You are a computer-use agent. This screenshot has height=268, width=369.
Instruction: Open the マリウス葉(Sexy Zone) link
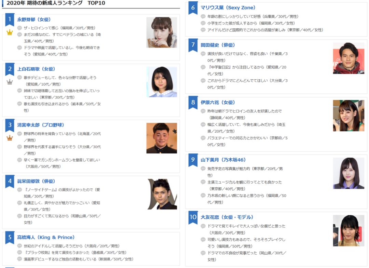(x=228, y=8)
